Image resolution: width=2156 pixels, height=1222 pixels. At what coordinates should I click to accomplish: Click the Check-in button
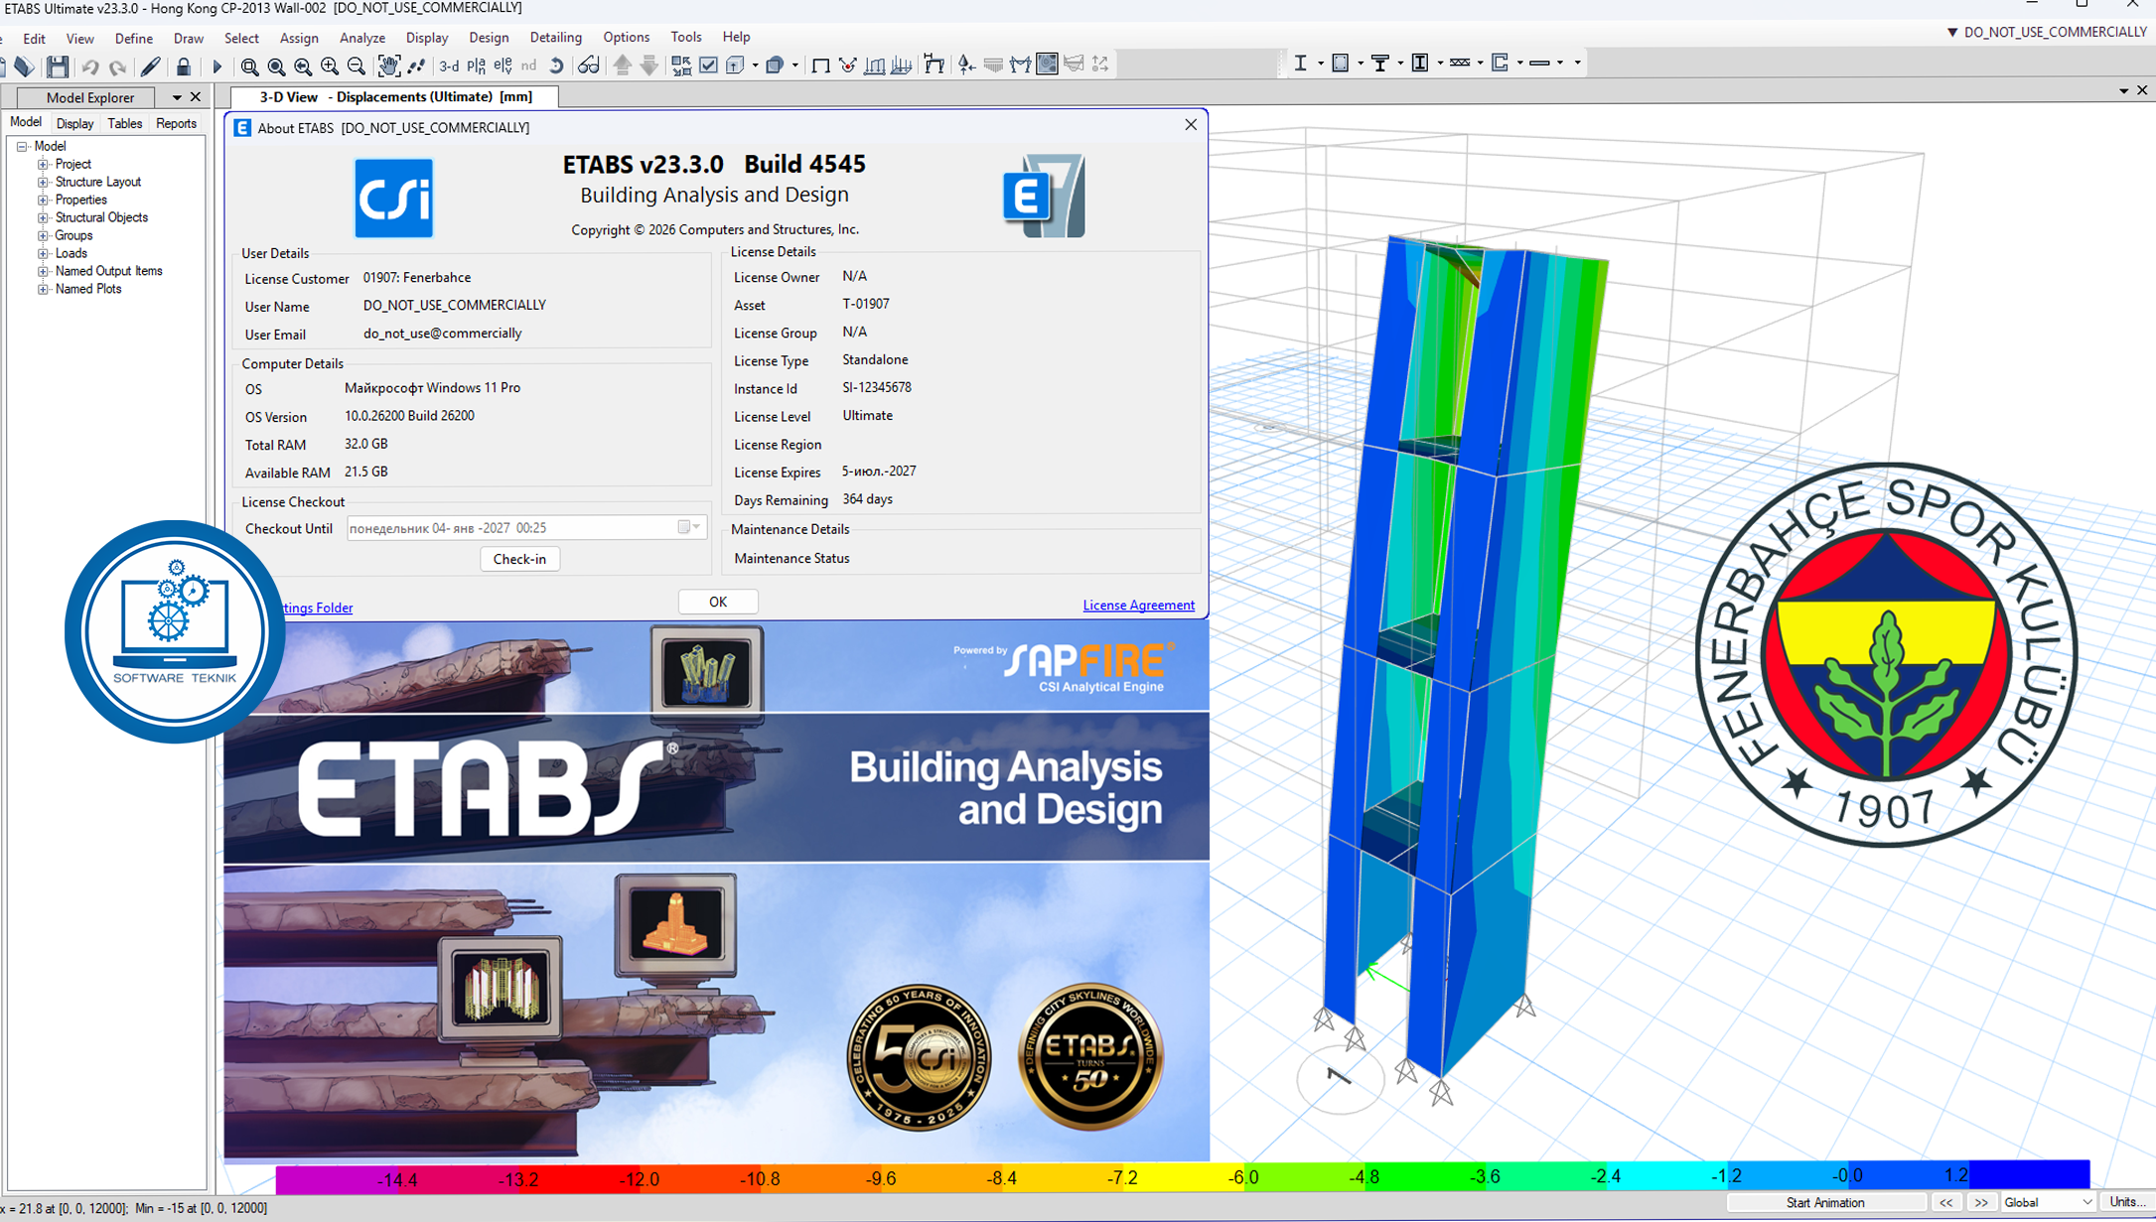pyautogui.click(x=519, y=559)
